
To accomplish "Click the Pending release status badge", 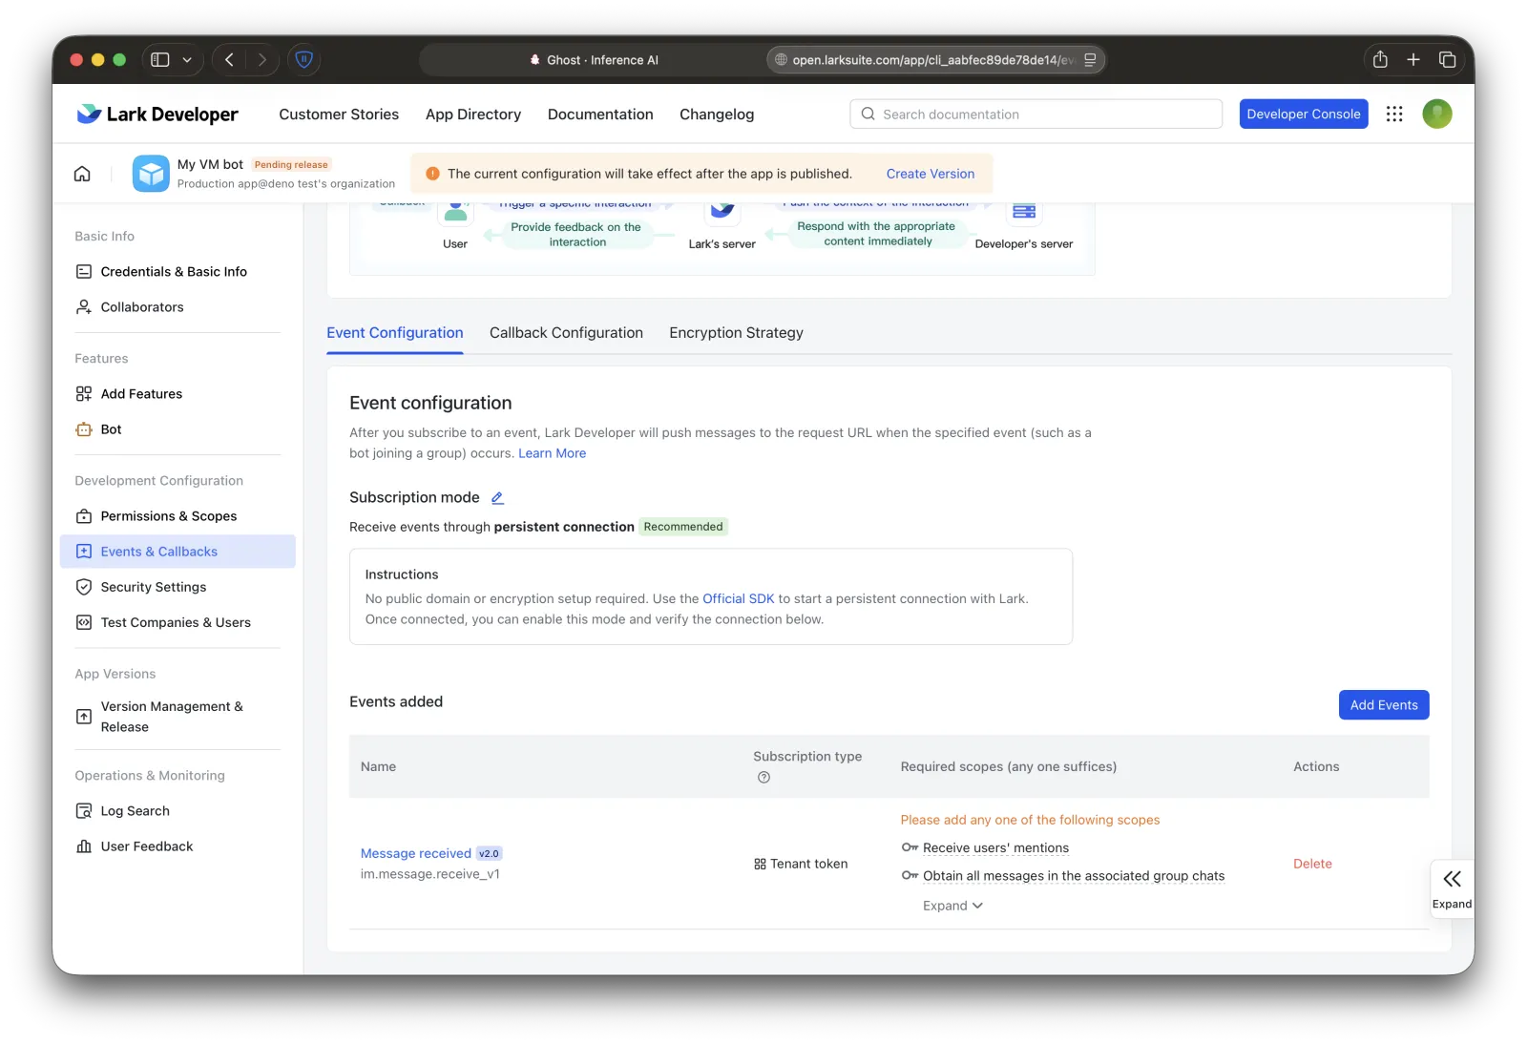I will [291, 165].
